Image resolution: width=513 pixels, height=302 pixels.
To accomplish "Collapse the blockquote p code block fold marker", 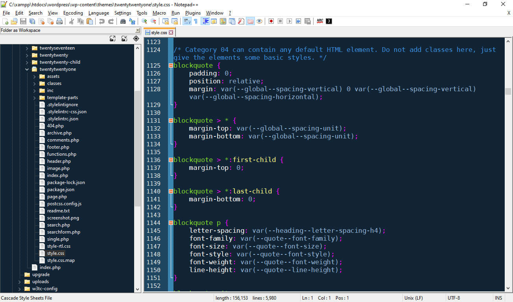I will [171, 223].
